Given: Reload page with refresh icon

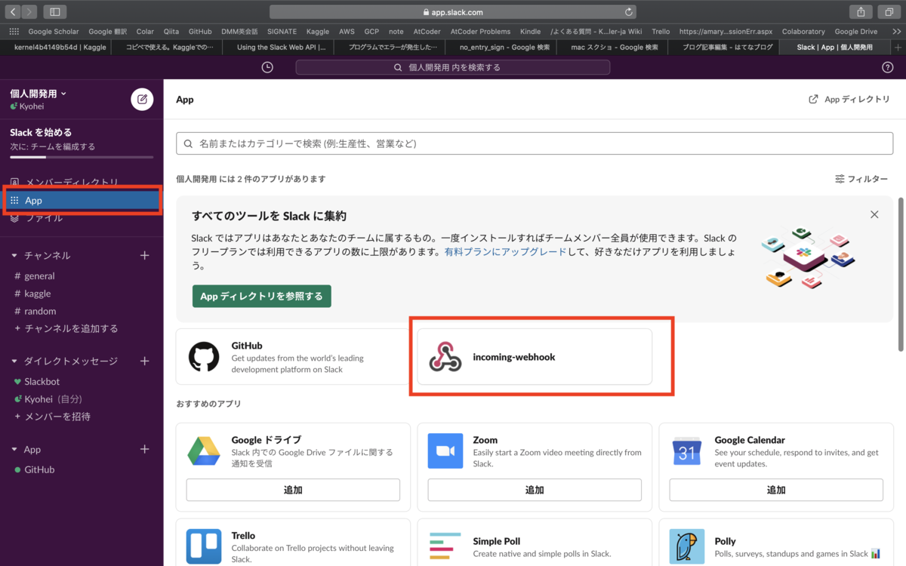Looking at the screenshot, I should point(628,12).
